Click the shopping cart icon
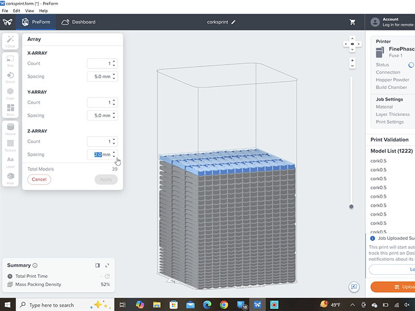 (x=353, y=22)
